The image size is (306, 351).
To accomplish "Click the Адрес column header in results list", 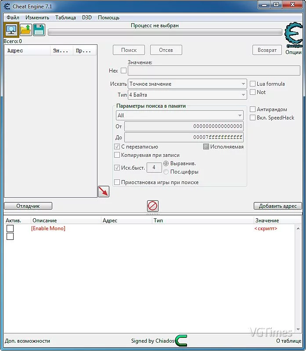I will pos(28,51).
